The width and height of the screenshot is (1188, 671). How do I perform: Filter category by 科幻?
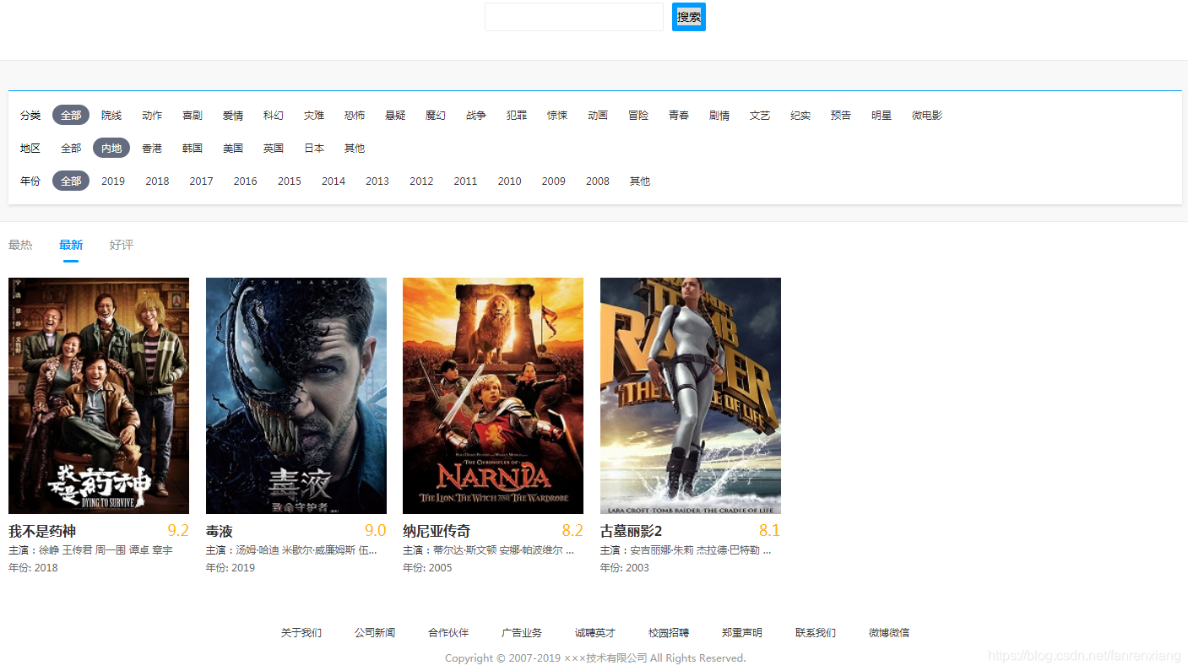click(274, 115)
